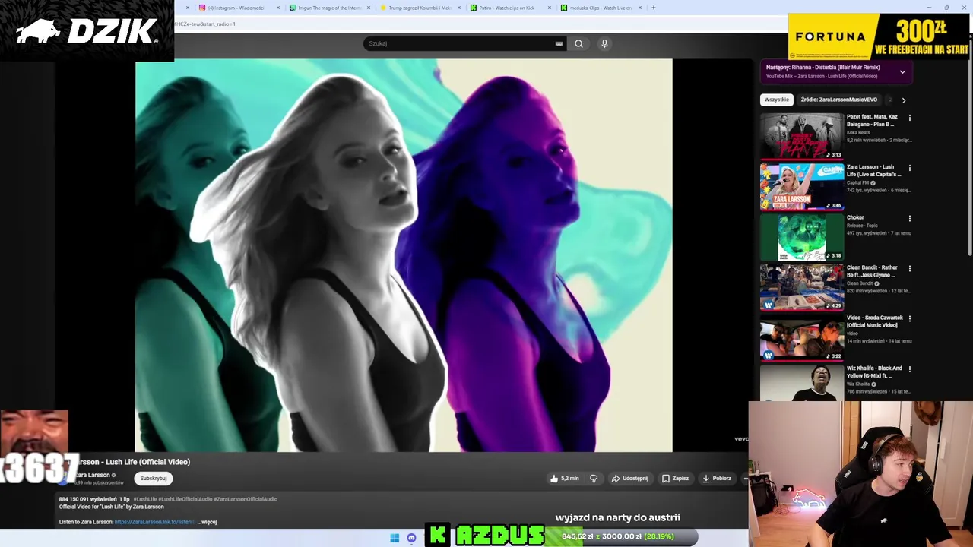Image resolution: width=973 pixels, height=547 pixels.
Task: Like the video with the thumbs-up button
Action: coord(565,479)
